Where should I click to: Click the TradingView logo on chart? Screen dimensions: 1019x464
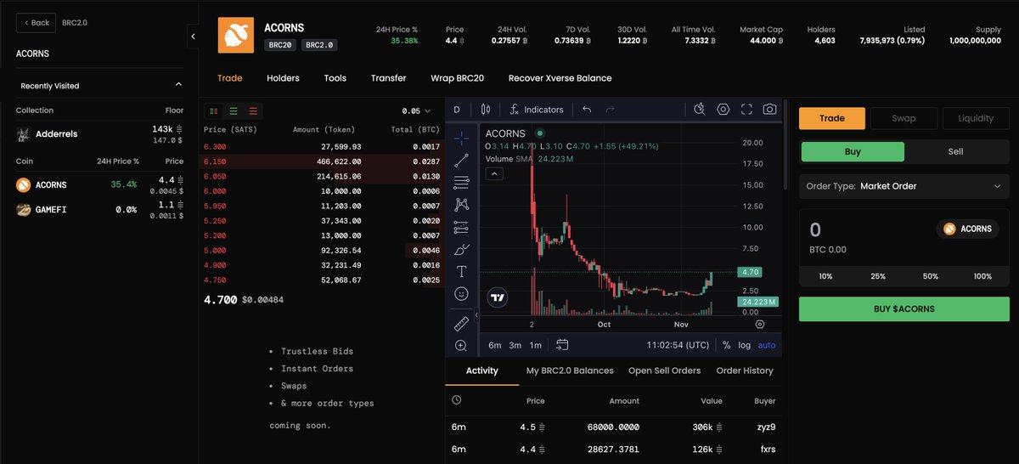[498, 297]
